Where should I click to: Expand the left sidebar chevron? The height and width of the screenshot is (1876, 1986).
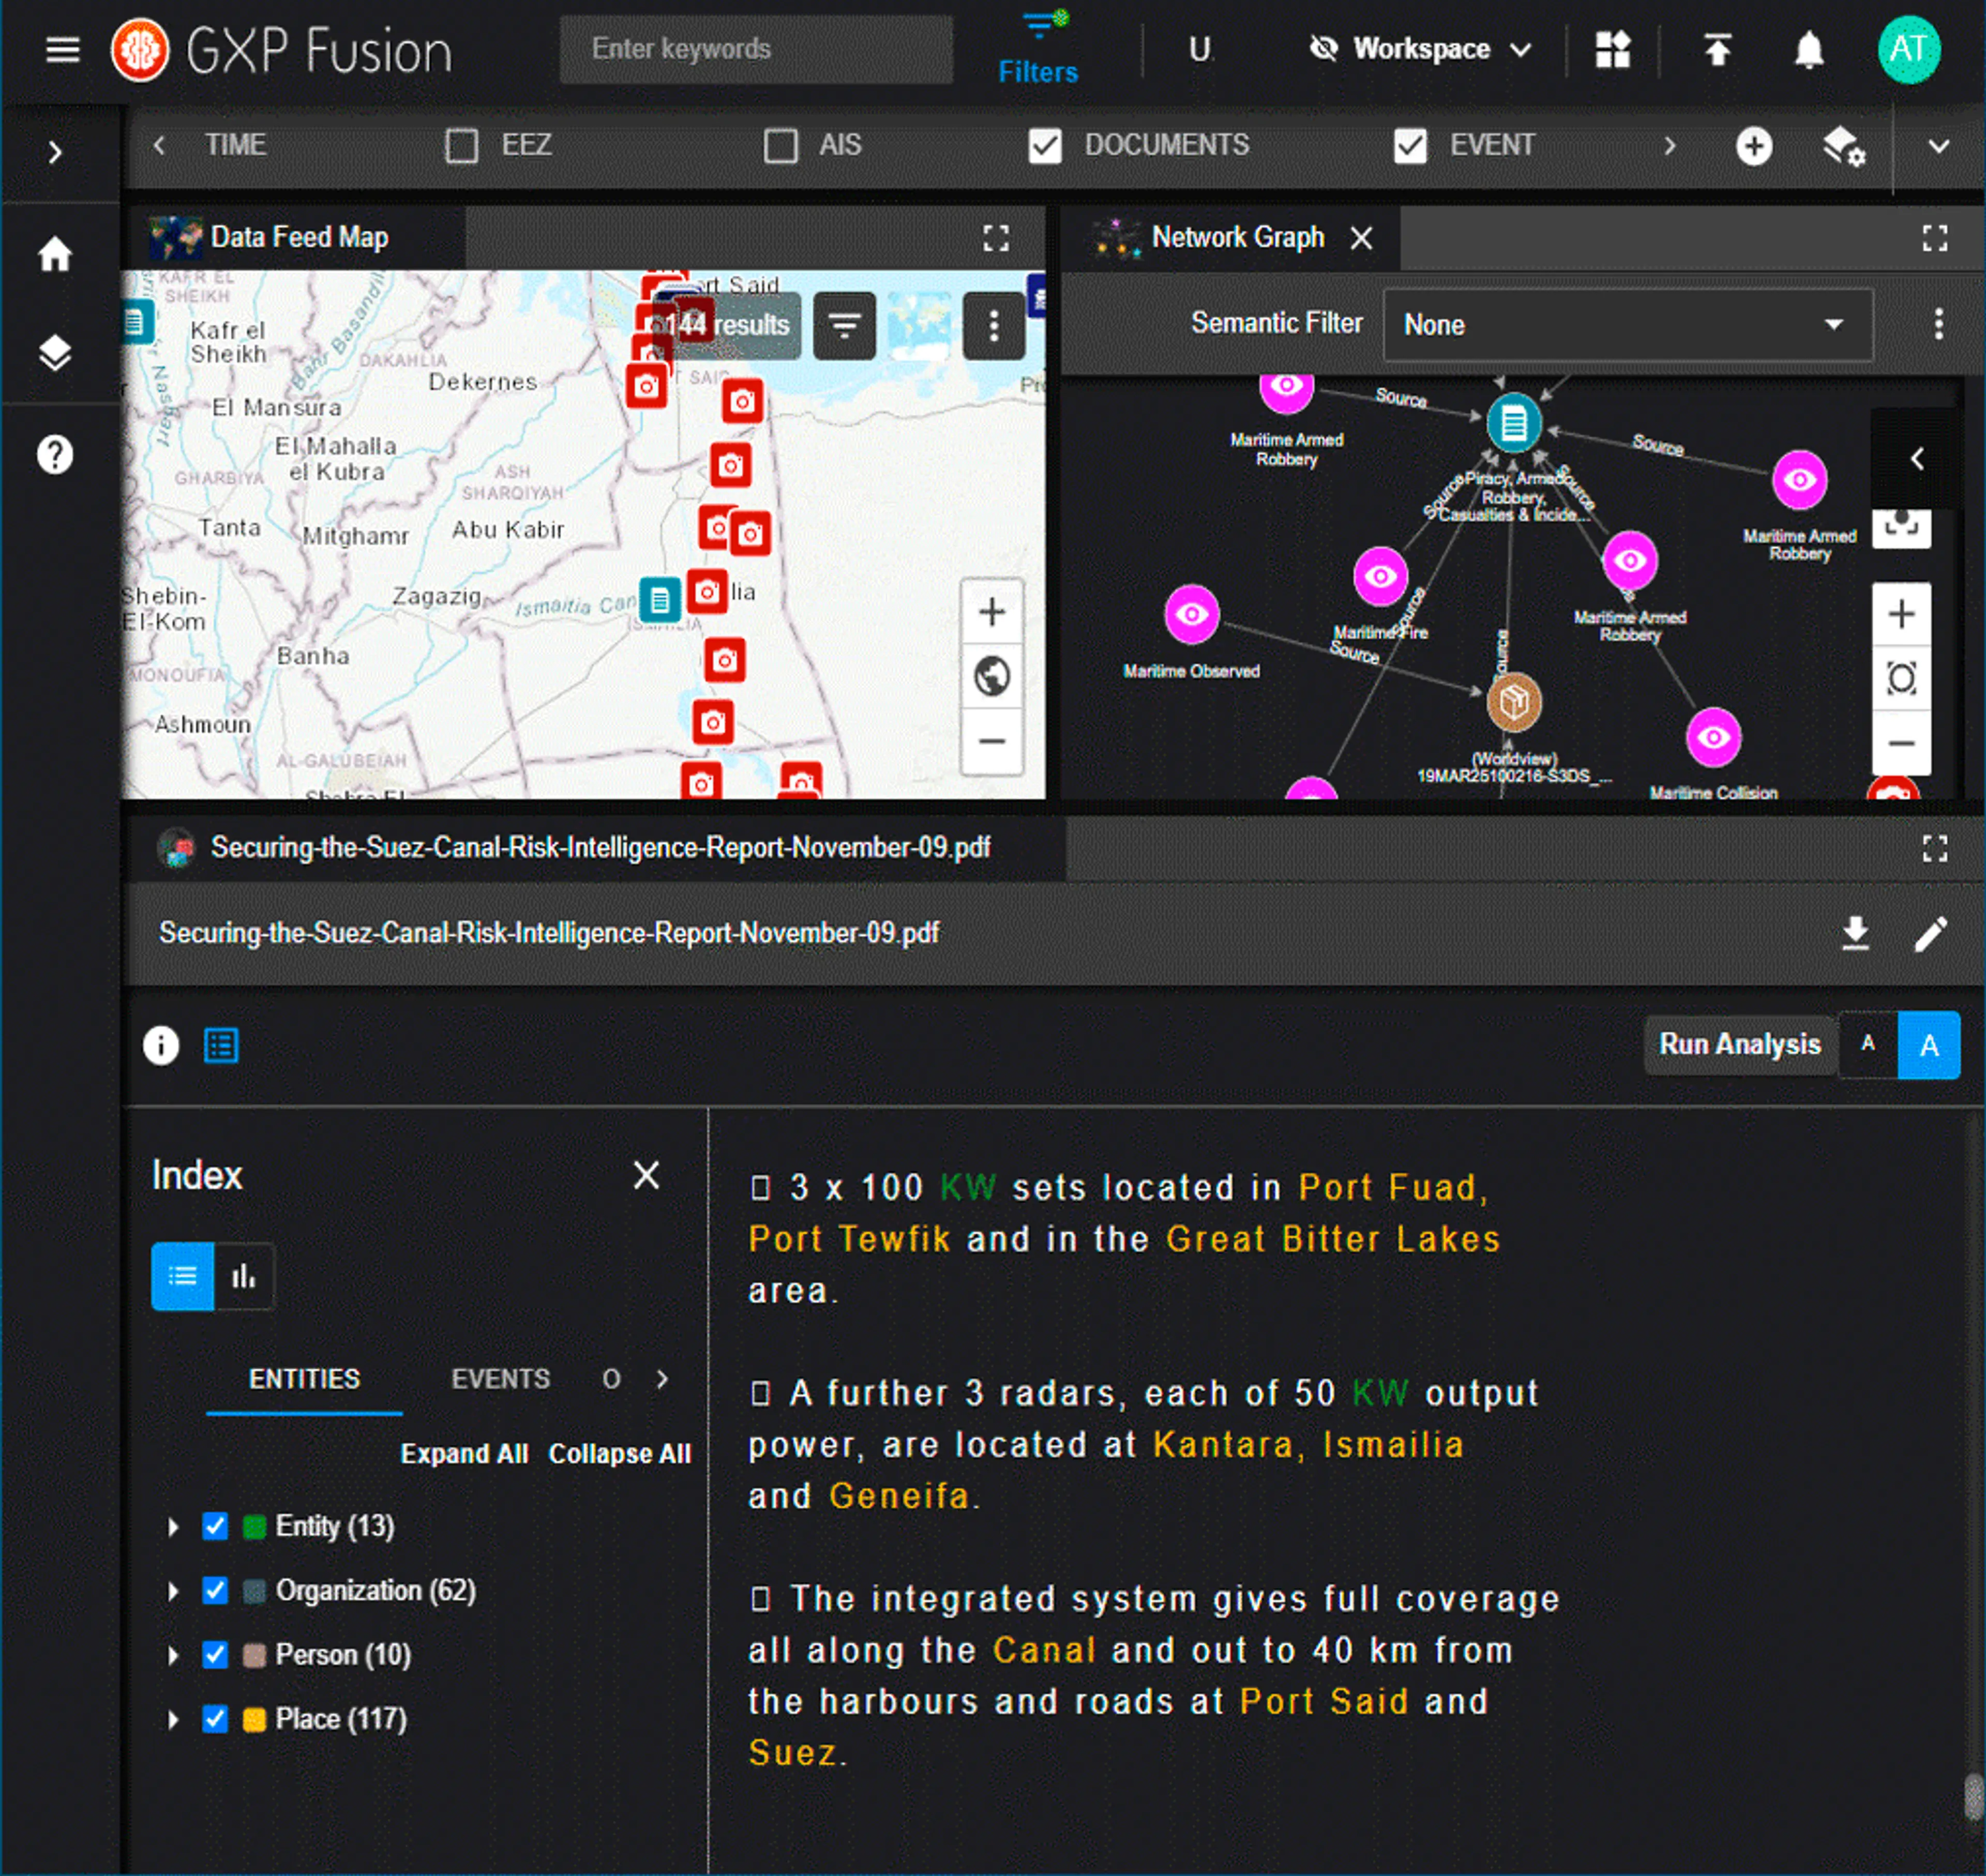click(x=55, y=152)
